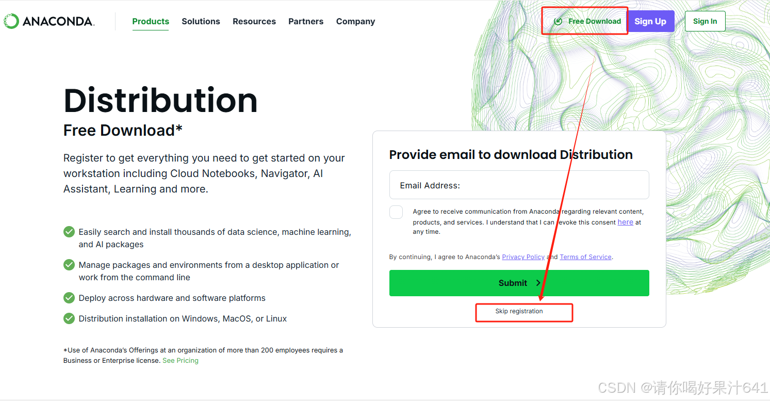Image resolution: width=770 pixels, height=401 pixels.
Task: Click the 'Register to get everything you need' paragraph
Action: pos(204,173)
